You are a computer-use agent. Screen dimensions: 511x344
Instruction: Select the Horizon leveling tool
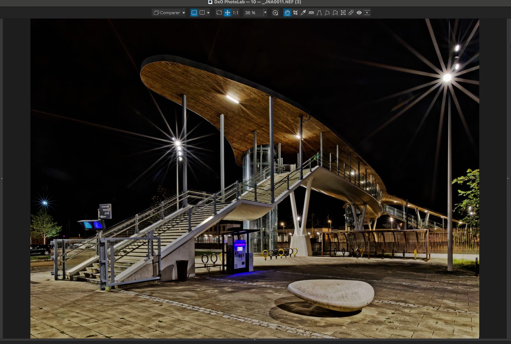pyautogui.click(x=311, y=13)
